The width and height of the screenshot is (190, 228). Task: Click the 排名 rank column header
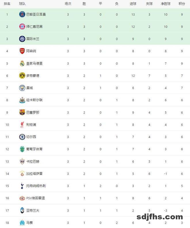pyautogui.click(x=7, y=4)
